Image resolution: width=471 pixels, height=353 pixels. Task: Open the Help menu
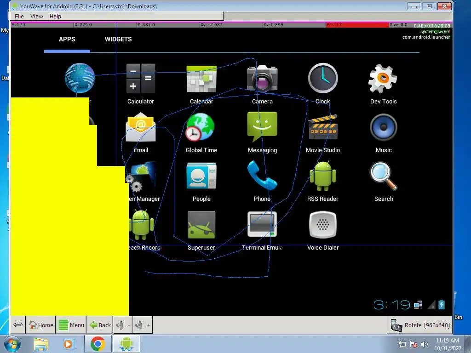click(x=55, y=16)
